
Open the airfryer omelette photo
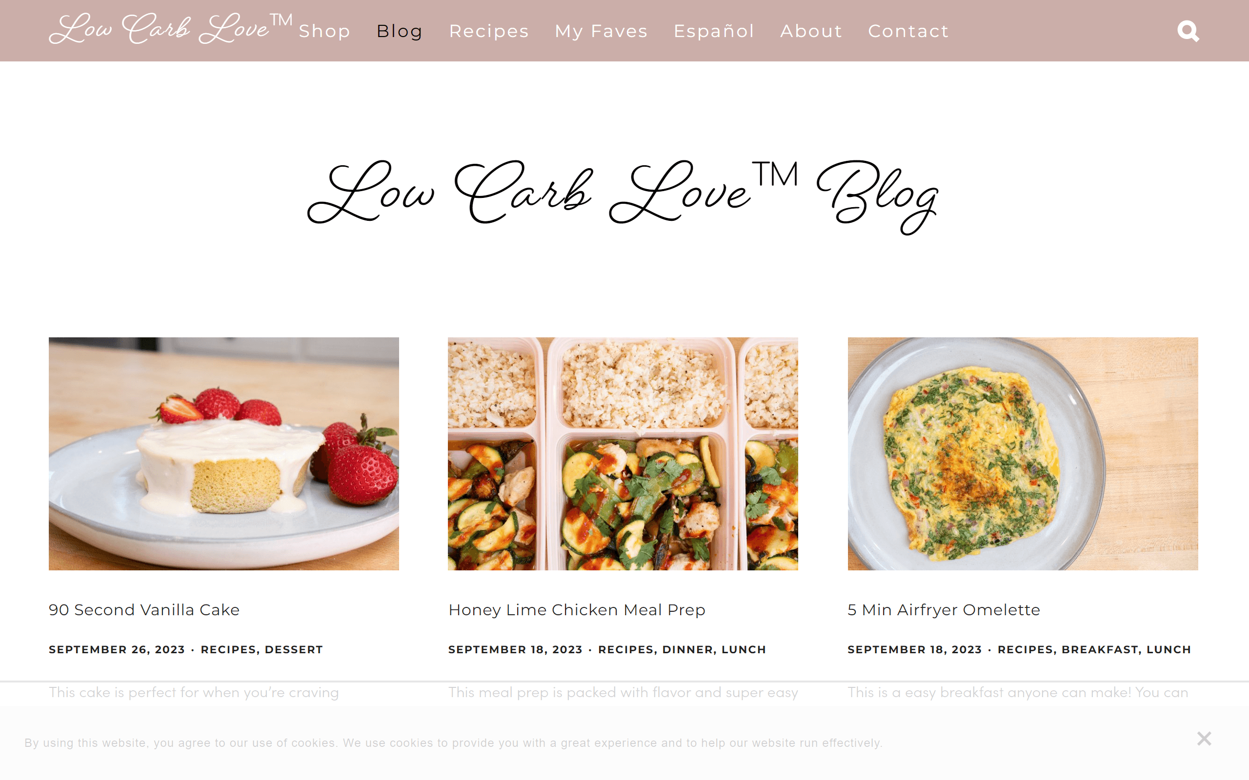pyautogui.click(x=1023, y=453)
